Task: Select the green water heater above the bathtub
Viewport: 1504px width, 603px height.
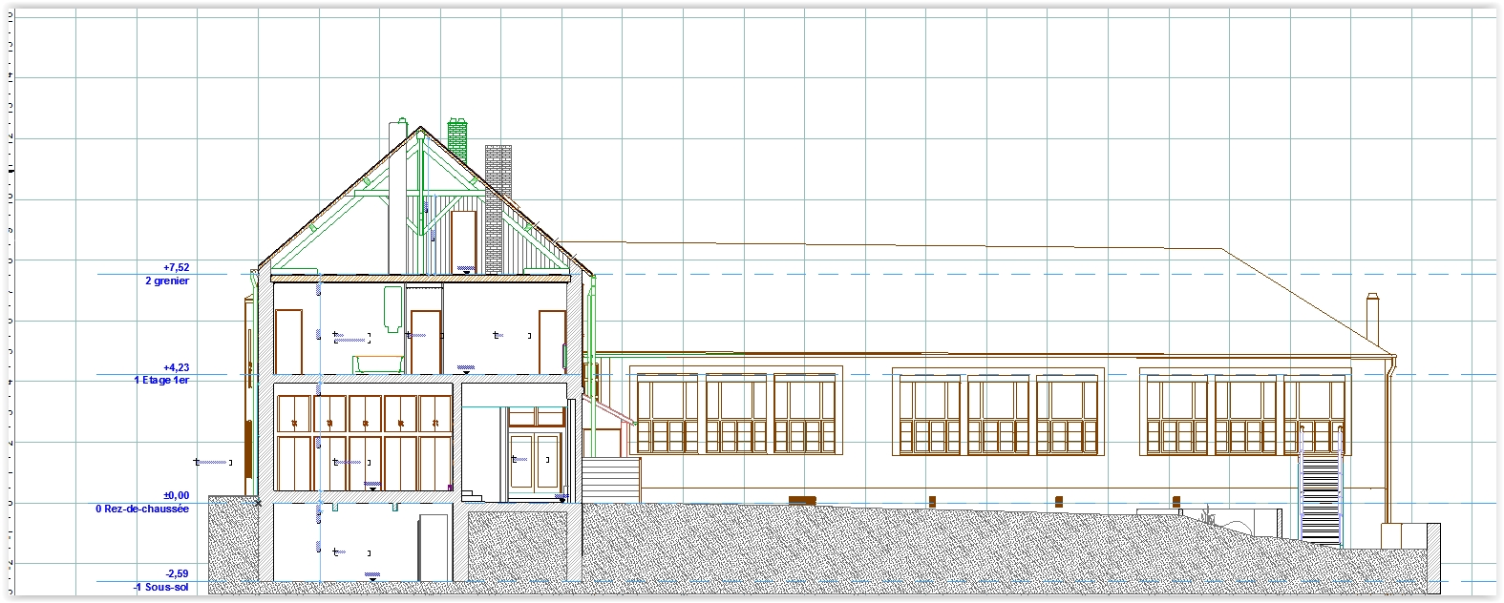Action: click(392, 308)
